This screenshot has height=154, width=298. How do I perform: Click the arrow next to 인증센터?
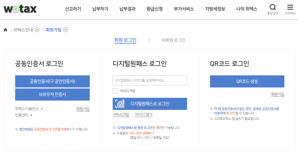point(31,115)
